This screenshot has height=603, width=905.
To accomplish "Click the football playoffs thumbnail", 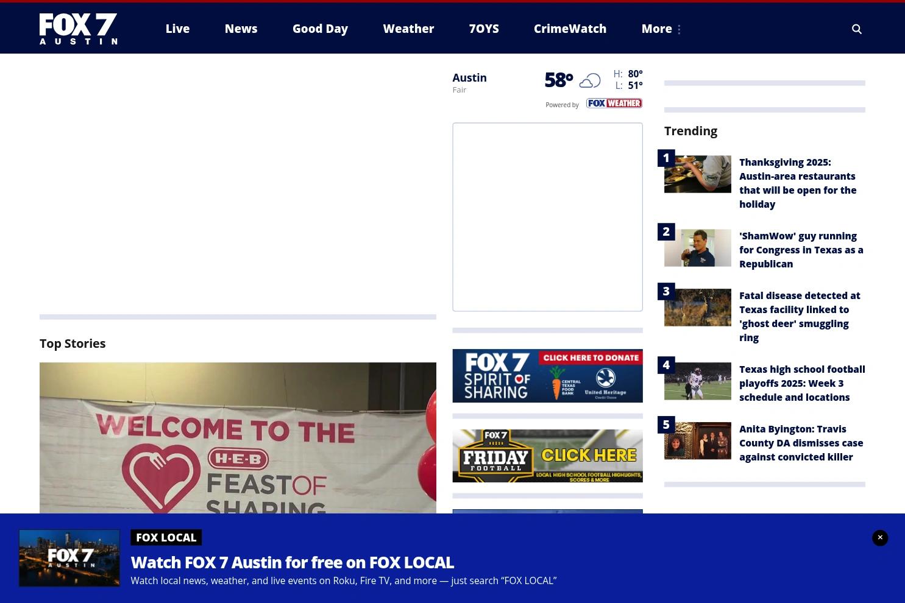I will [698, 381].
